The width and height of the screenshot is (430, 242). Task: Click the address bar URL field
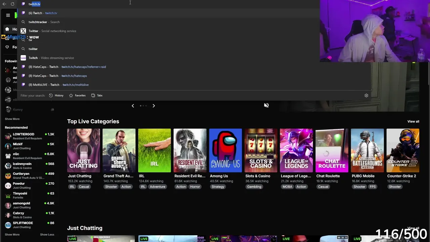pyautogui.click(x=168, y=4)
